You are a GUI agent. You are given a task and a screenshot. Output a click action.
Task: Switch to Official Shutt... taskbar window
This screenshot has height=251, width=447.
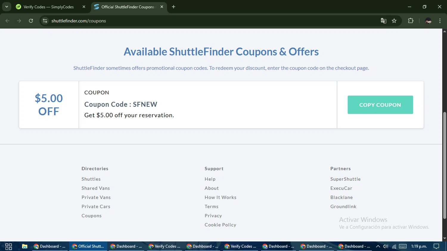[x=88, y=246]
